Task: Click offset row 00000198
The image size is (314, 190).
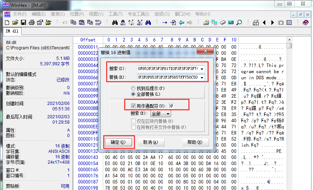Action: (88, 188)
